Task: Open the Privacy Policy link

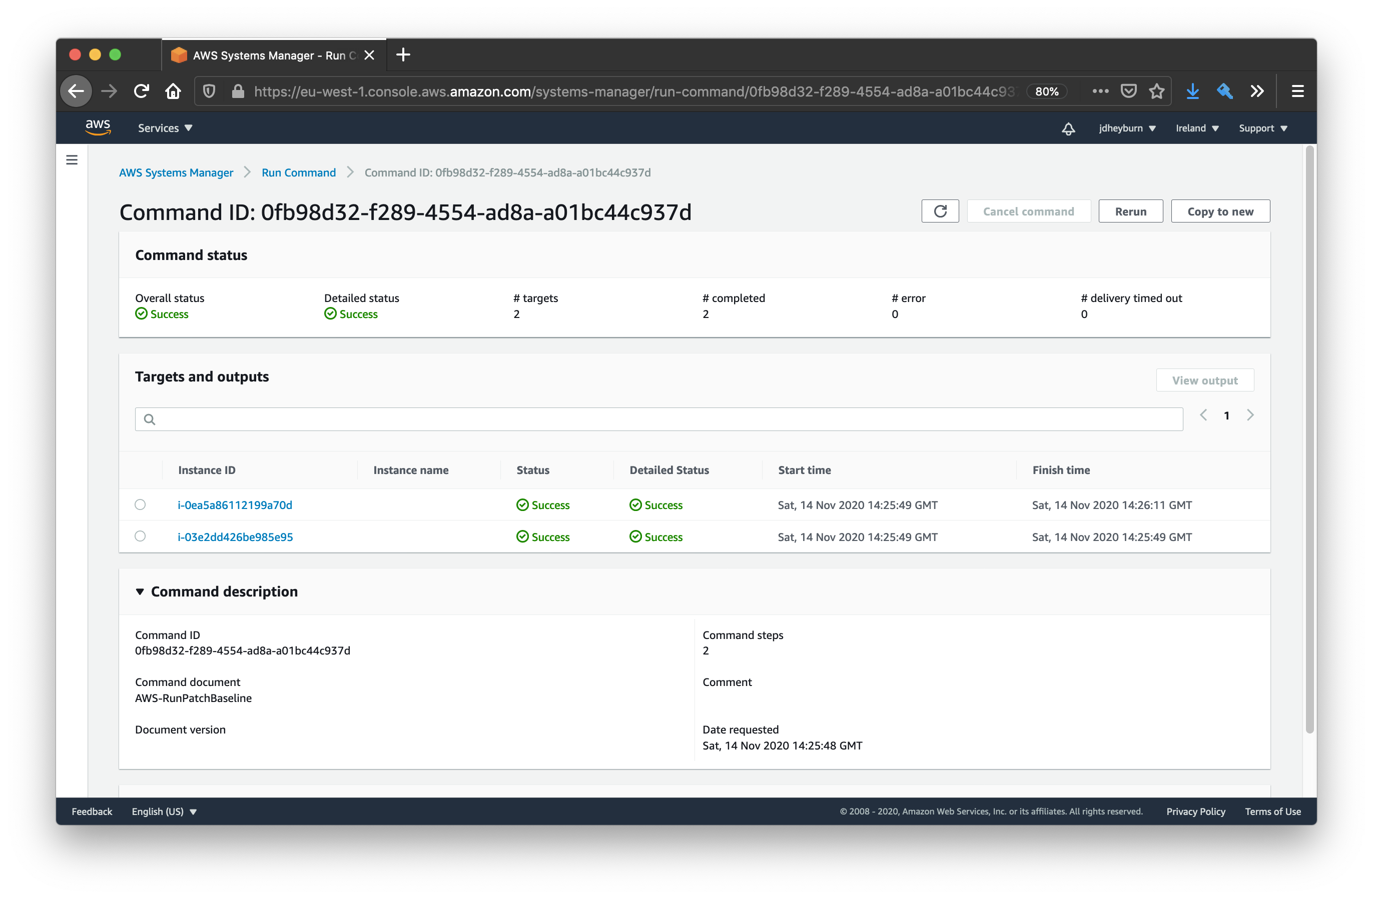Action: (1195, 811)
